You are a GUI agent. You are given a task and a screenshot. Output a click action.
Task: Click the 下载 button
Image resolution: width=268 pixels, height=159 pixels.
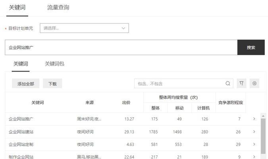coord(52,83)
